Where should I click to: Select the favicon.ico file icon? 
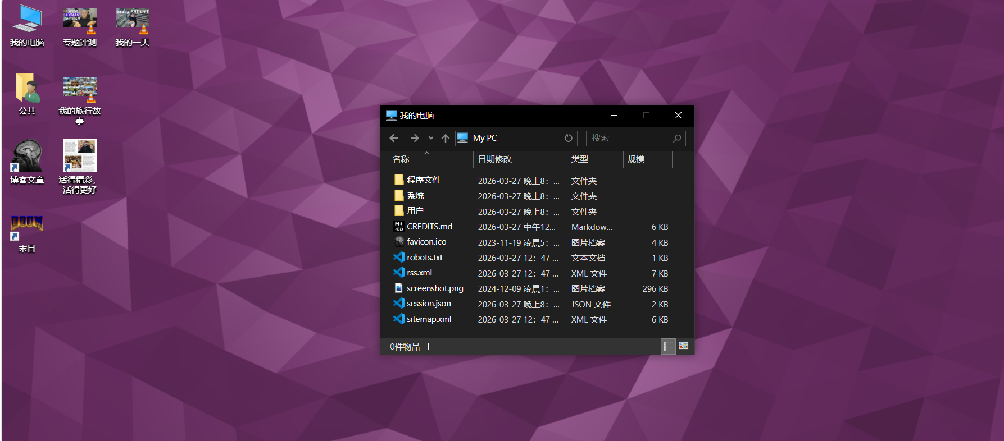399,241
